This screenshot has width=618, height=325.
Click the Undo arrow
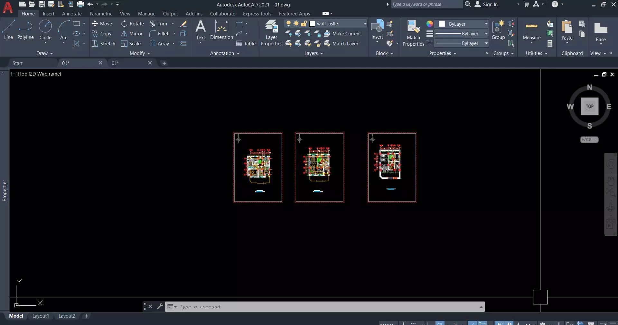(x=90, y=4)
